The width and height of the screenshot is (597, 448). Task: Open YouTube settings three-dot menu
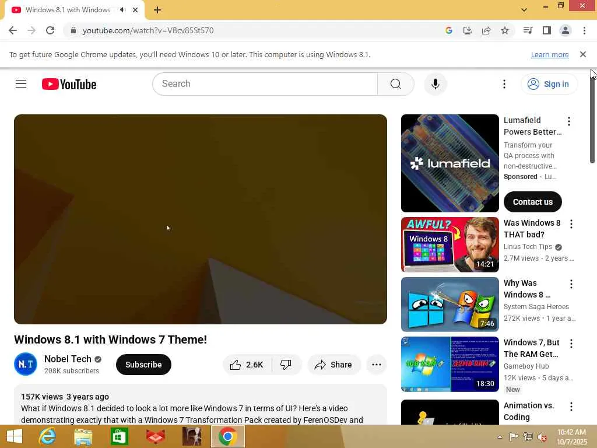pos(504,84)
